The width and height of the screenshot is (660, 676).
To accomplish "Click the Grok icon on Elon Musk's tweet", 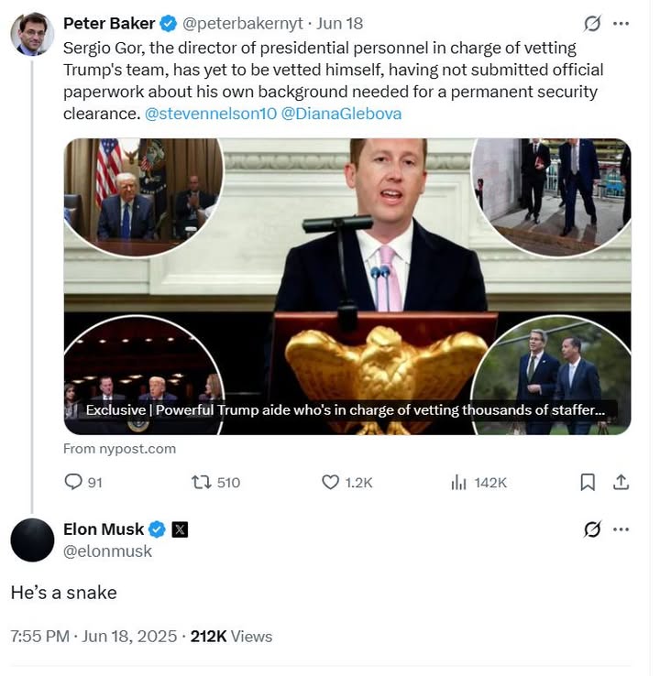I will pyautogui.click(x=592, y=529).
